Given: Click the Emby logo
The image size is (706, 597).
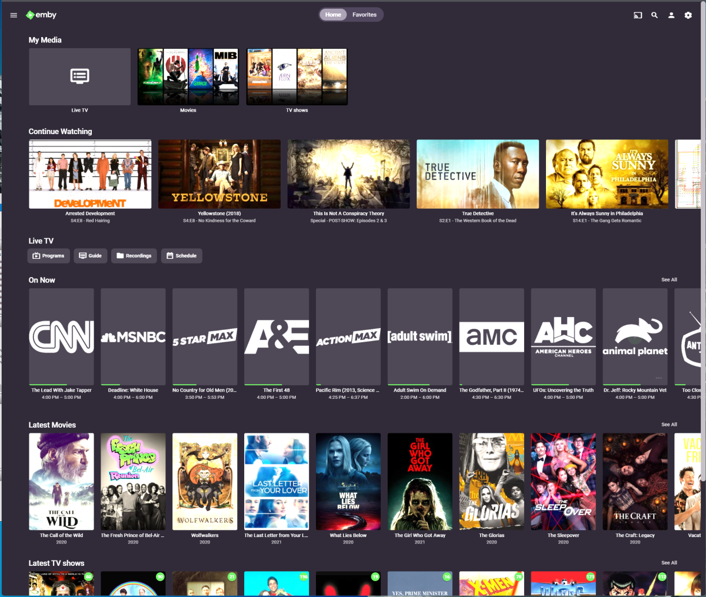Looking at the screenshot, I should [41, 15].
